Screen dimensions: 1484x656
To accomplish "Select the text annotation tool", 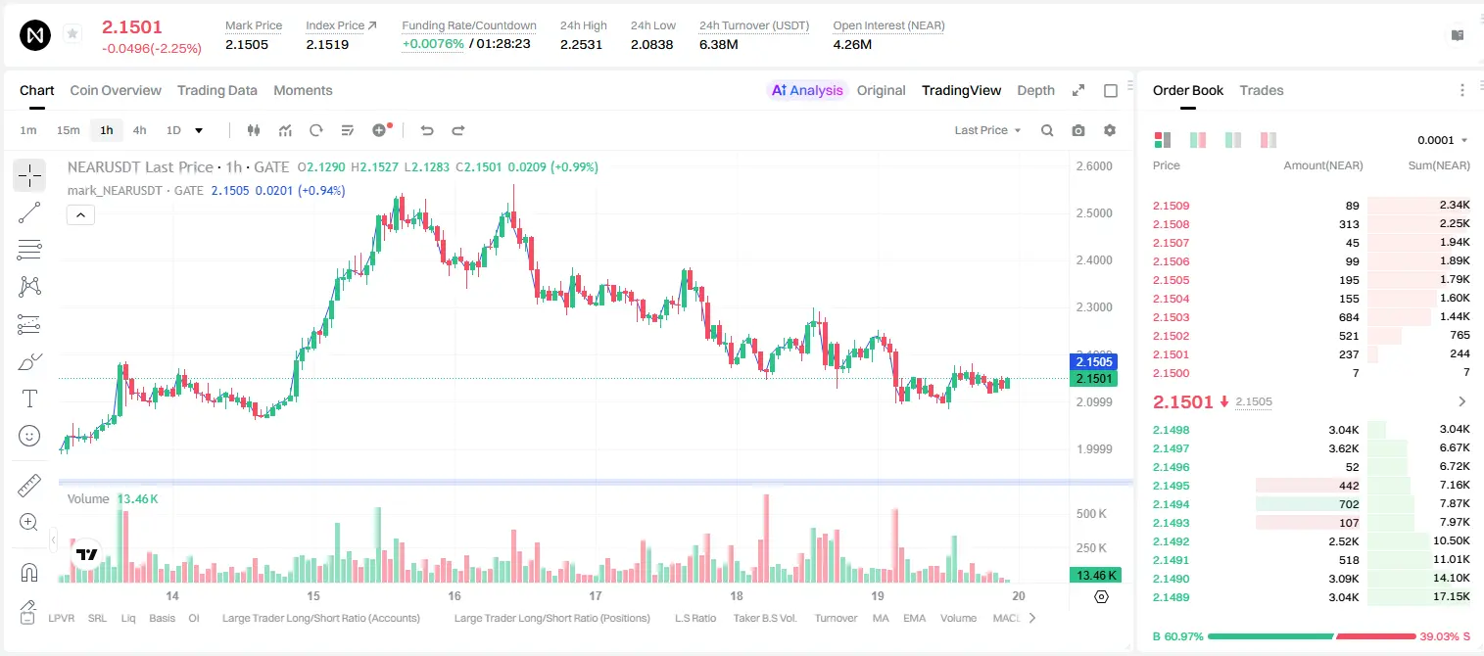I will point(29,398).
